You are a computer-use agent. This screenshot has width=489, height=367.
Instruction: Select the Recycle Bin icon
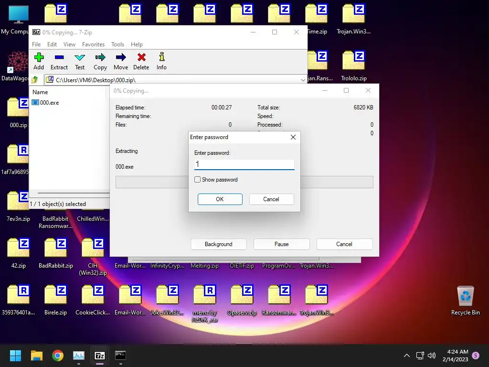[465, 300]
